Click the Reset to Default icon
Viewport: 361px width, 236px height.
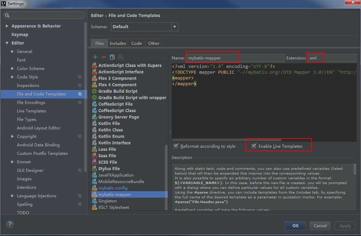[x=121, y=57]
